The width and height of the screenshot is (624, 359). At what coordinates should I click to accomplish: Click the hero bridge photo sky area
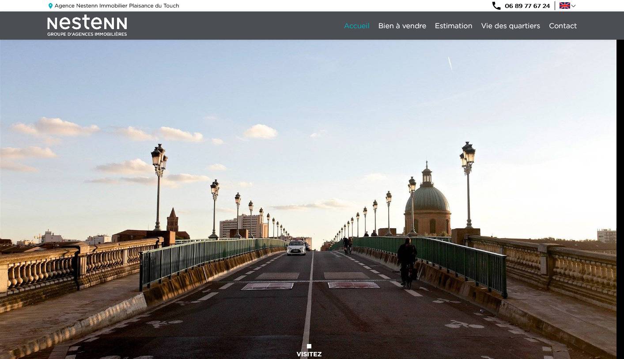[308, 88]
